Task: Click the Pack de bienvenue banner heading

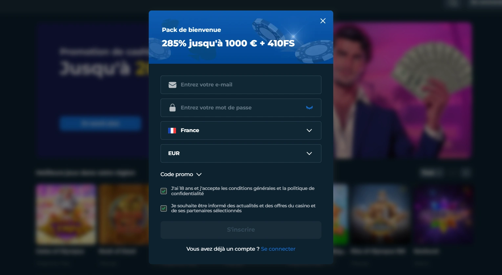Action: (x=191, y=30)
